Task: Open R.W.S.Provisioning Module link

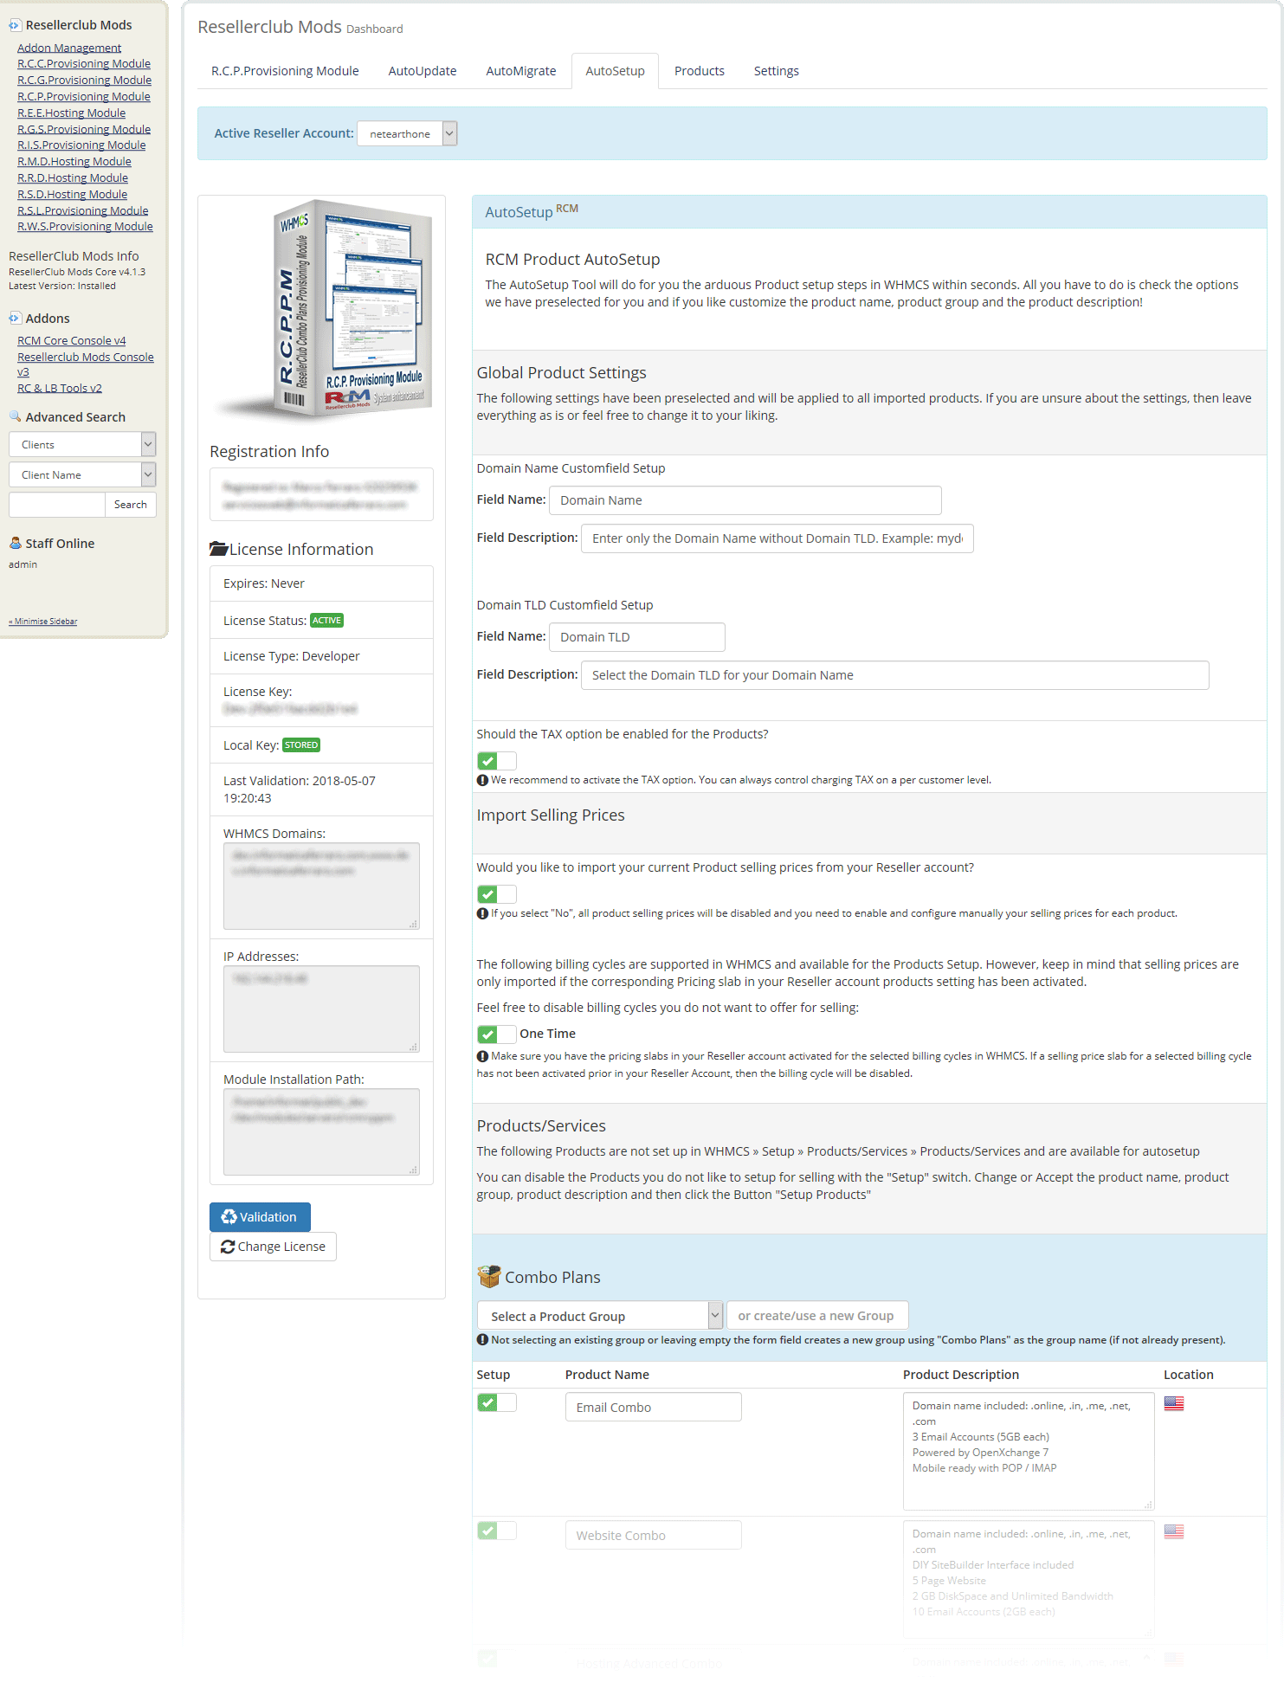Action: [x=85, y=226]
